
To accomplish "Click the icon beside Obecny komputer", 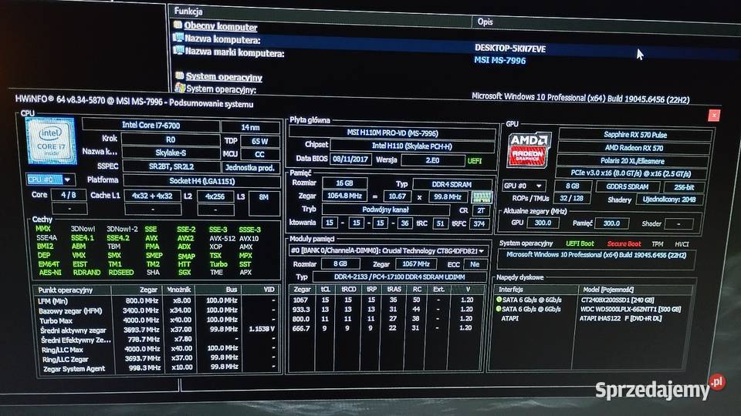I will [x=178, y=26].
